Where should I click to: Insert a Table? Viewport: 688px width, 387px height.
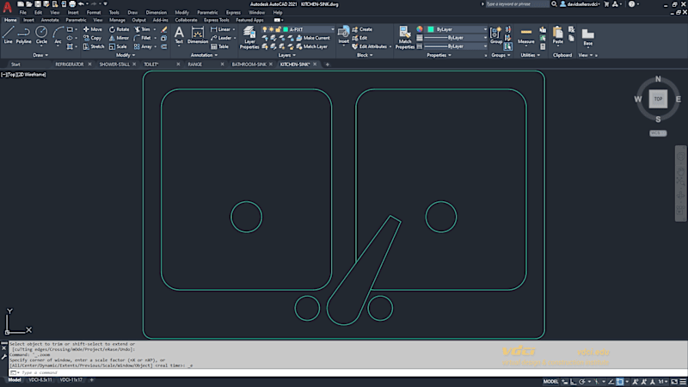[220, 46]
